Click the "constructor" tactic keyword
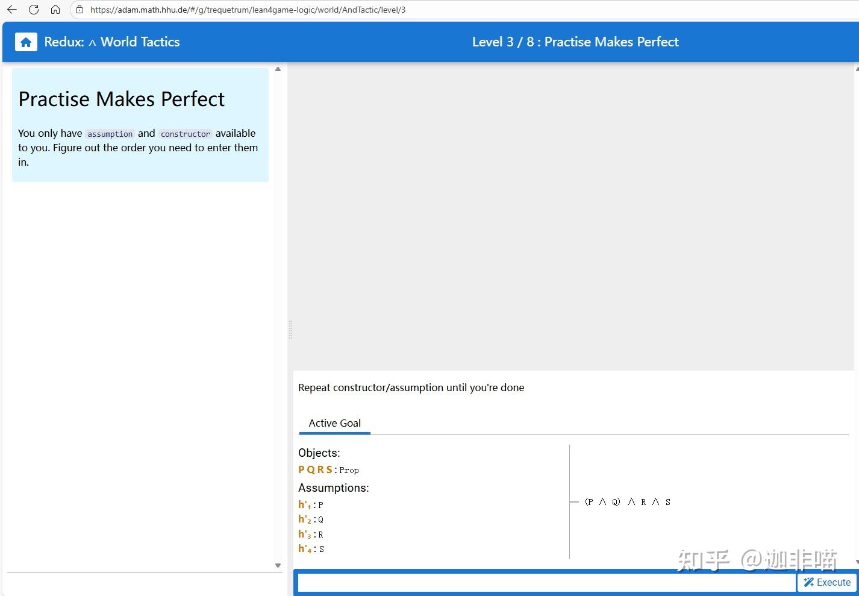859x596 pixels. pyautogui.click(x=186, y=134)
